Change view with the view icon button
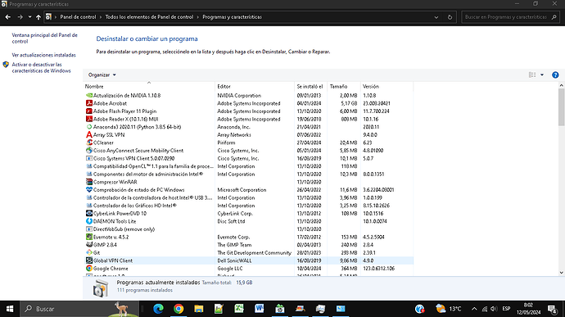Screen dimensions: 565x317 pyautogui.click(x=532, y=75)
